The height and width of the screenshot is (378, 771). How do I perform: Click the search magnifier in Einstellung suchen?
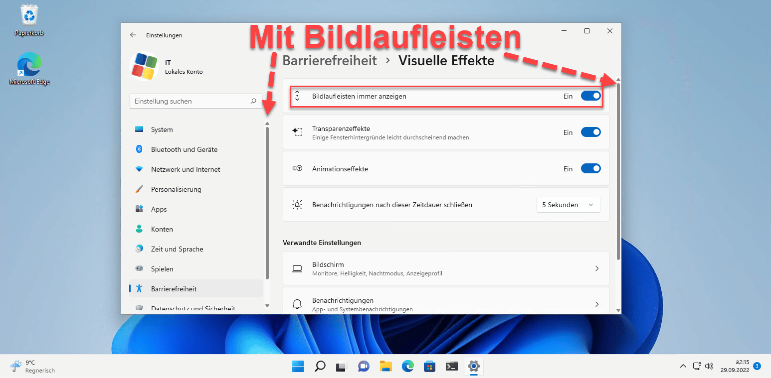point(253,101)
